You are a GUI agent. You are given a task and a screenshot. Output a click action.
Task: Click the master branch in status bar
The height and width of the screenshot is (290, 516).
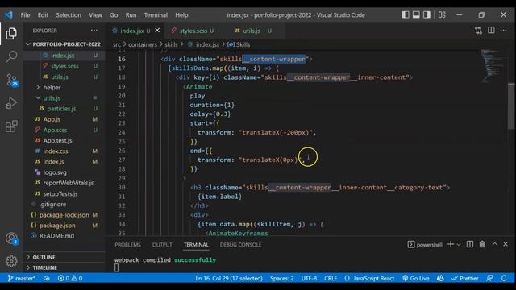[x=22, y=278]
